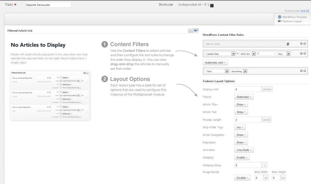Click the Autoplay Delay seconds field
The image size is (311, 184).
point(248,165)
